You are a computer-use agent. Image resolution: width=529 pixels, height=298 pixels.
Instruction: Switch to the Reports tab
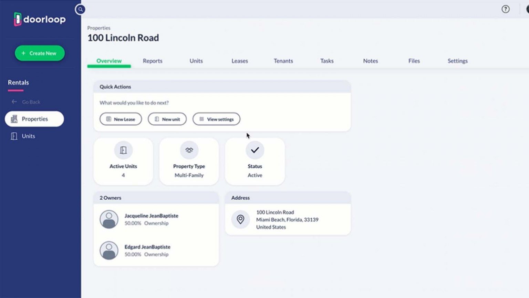[x=153, y=61]
